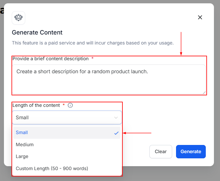Close the Generate Content dialog with X
The height and width of the screenshot is (181, 220).
click(x=200, y=18)
